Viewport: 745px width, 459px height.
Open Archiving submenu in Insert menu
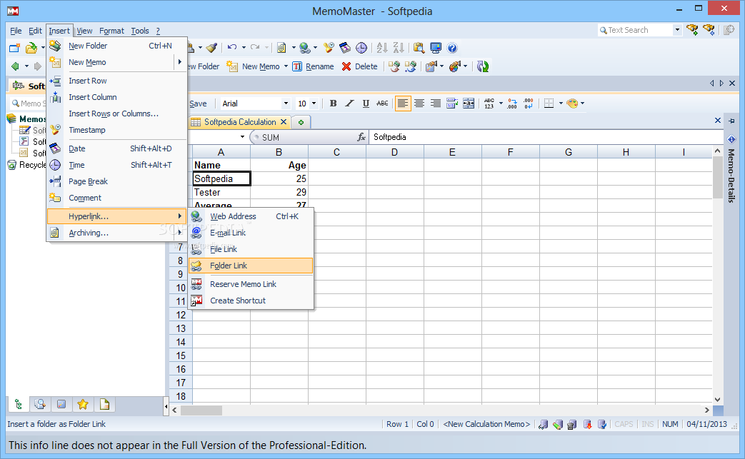click(x=116, y=233)
